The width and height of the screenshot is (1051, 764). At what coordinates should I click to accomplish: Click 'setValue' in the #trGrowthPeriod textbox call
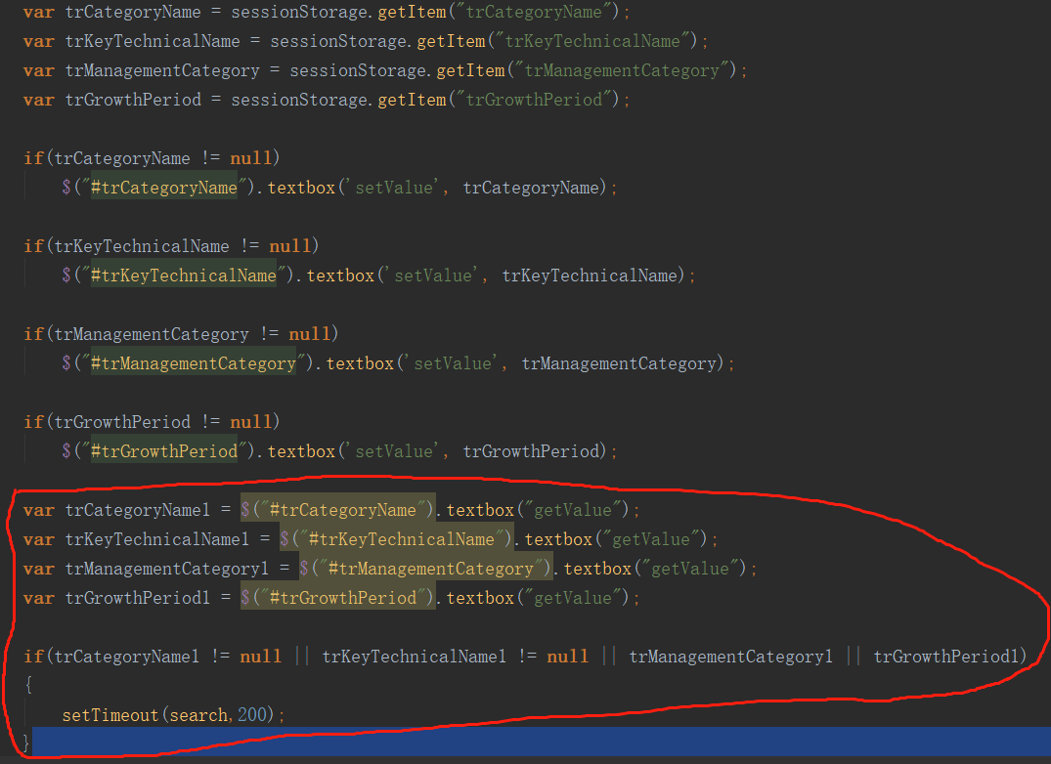point(394,451)
